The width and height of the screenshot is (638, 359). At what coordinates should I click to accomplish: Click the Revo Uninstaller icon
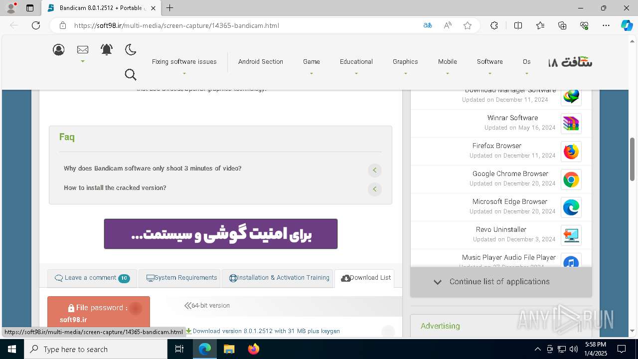571,235
